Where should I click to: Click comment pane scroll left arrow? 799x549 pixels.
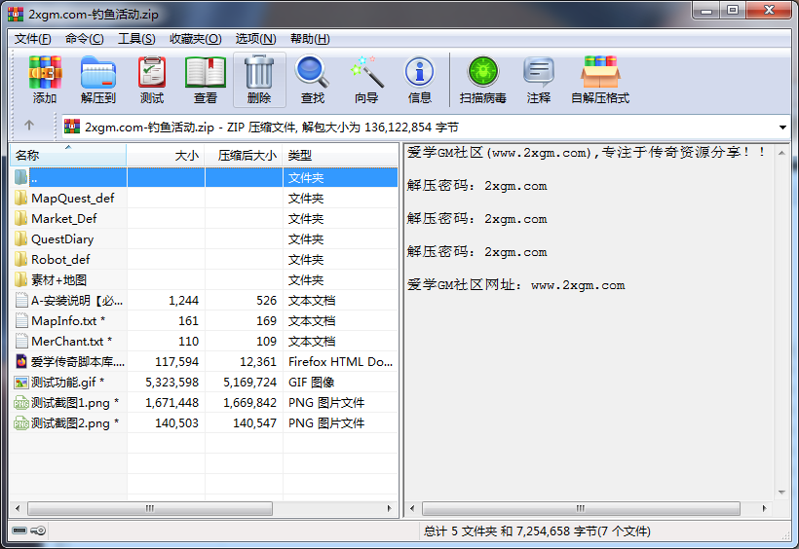coord(412,508)
